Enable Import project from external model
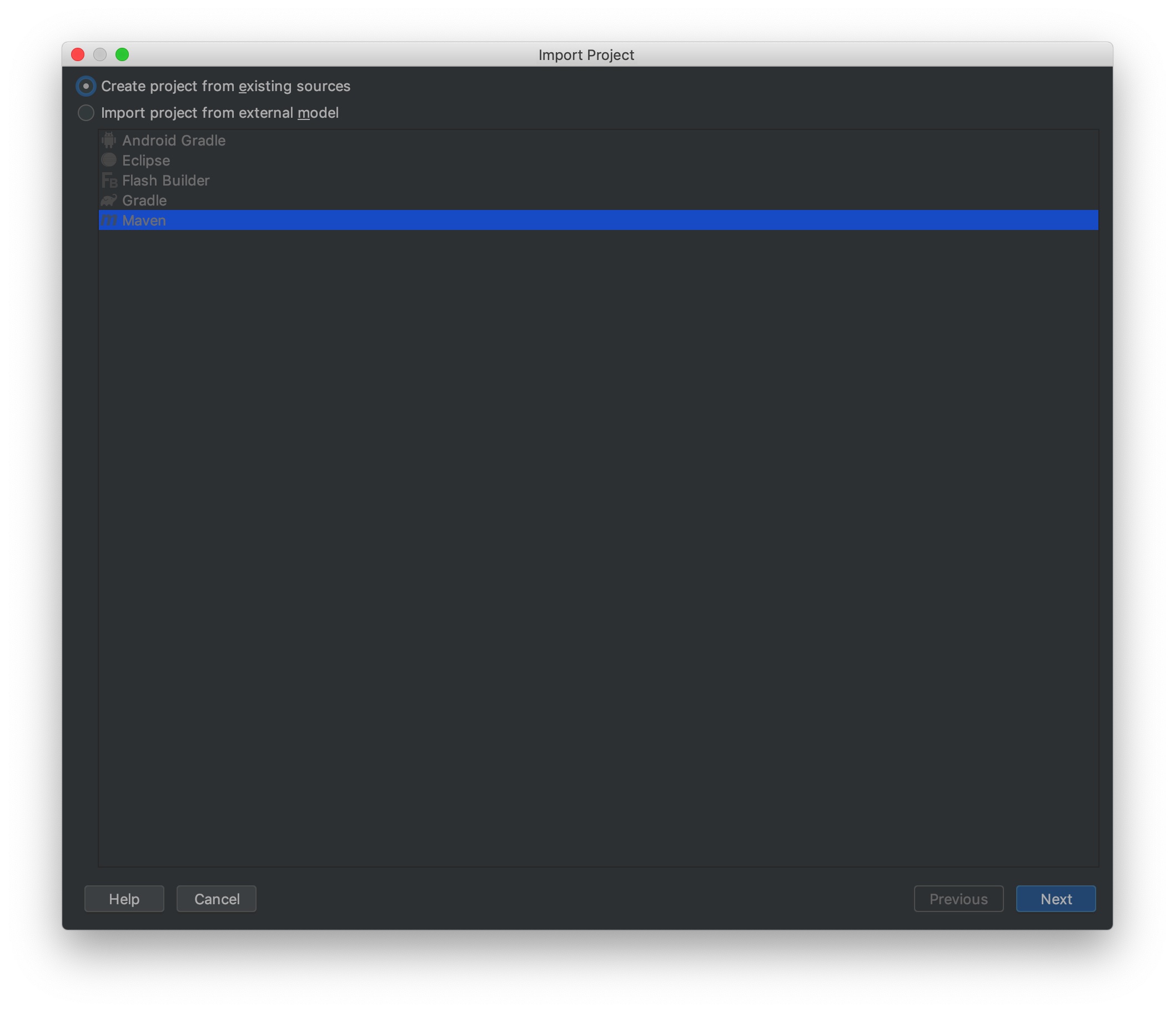1175x1012 pixels. click(86, 113)
